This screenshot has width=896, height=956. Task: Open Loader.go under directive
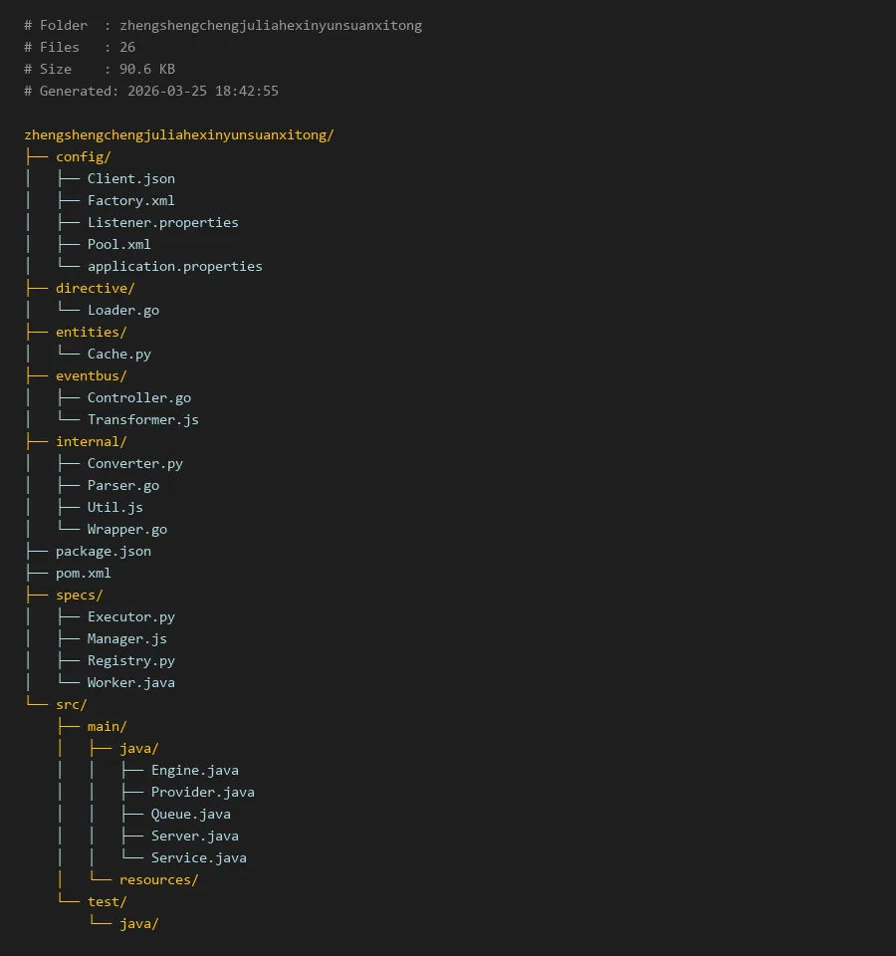tap(122, 310)
